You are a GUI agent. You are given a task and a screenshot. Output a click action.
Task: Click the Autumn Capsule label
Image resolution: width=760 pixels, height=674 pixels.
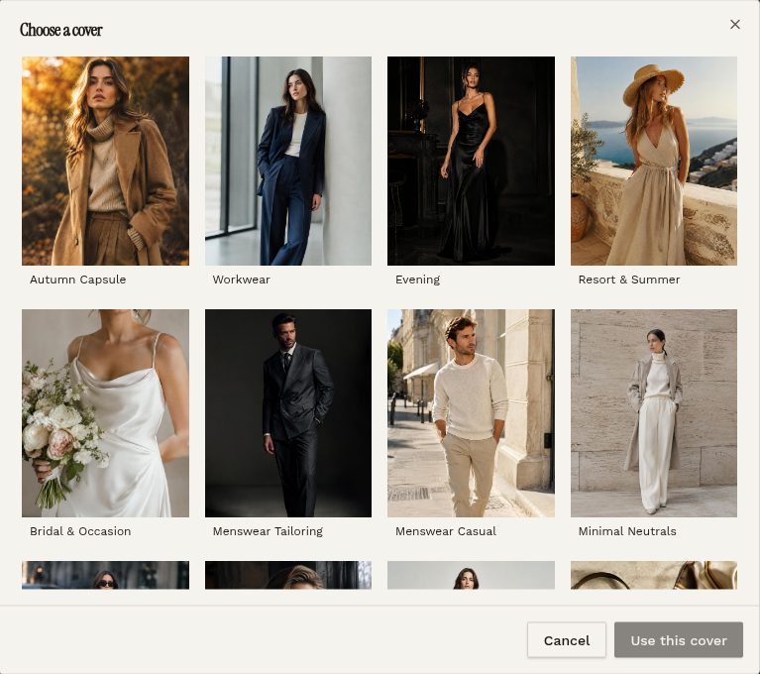[x=77, y=280]
